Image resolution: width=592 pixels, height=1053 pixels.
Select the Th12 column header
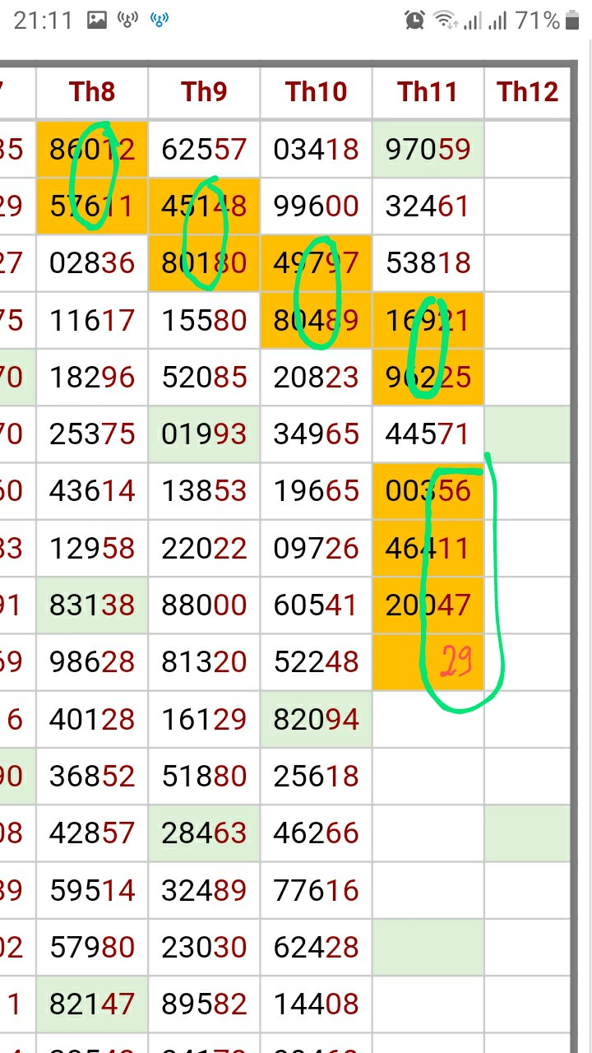(x=527, y=92)
